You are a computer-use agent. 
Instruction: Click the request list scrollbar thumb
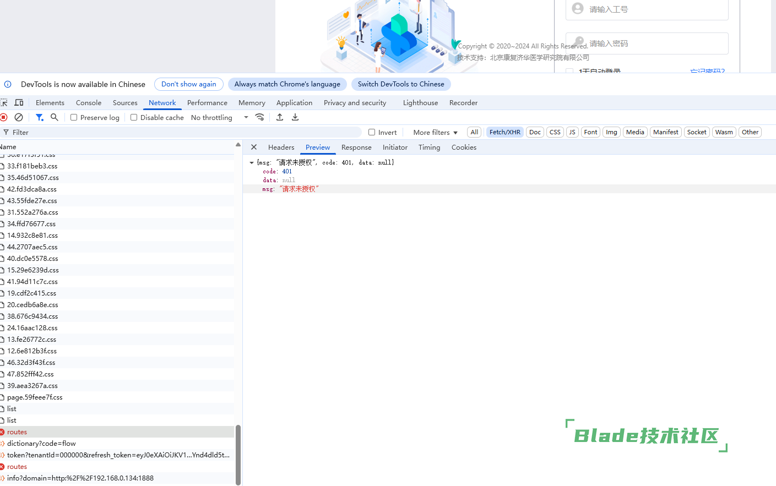point(238,455)
